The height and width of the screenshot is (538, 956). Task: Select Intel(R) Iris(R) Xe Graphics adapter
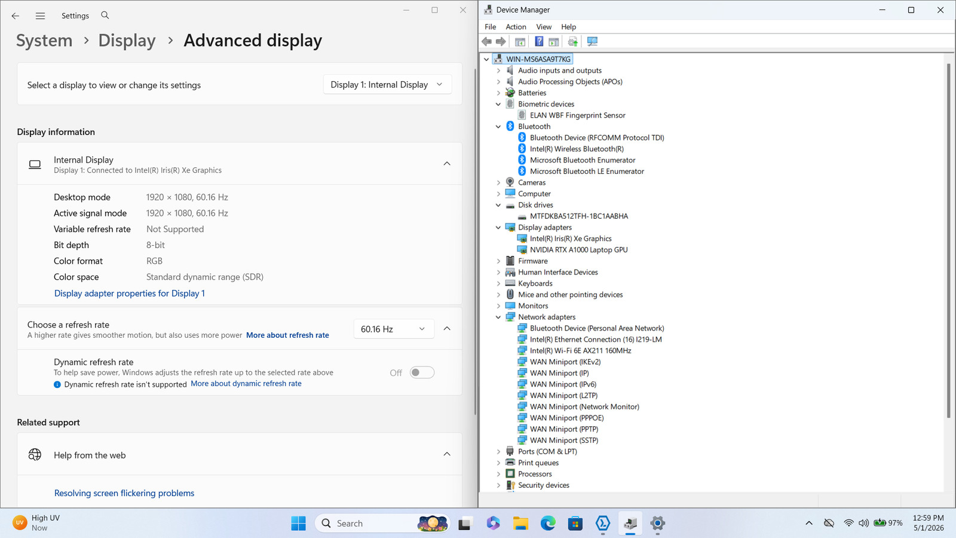coord(571,239)
